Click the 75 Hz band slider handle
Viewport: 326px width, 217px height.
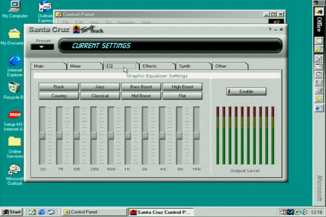point(59,135)
